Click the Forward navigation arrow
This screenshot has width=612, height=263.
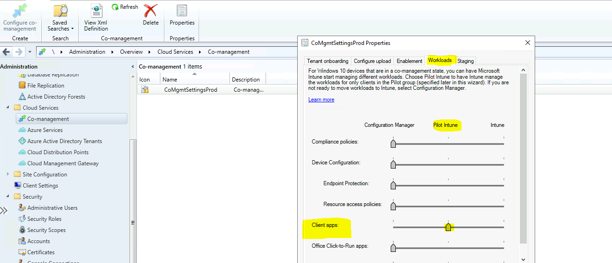(x=19, y=52)
